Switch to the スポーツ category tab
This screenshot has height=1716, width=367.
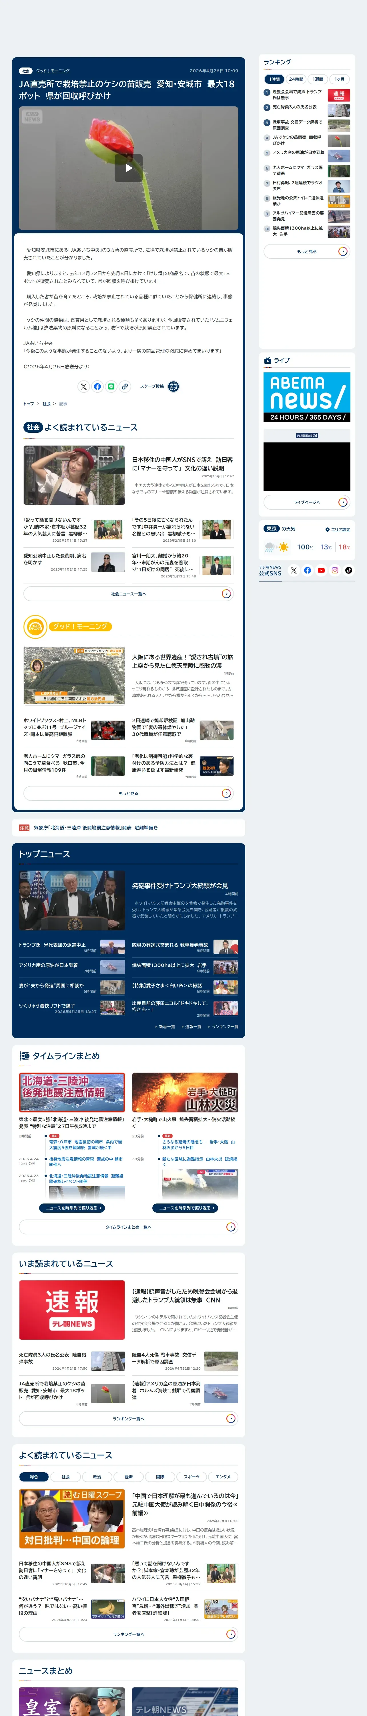[x=191, y=1477]
